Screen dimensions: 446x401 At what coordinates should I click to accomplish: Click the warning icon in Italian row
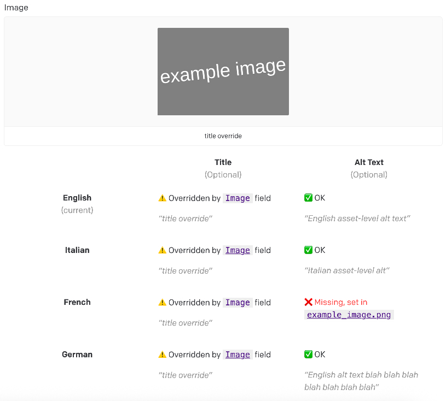pyautogui.click(x=162, y=250)
